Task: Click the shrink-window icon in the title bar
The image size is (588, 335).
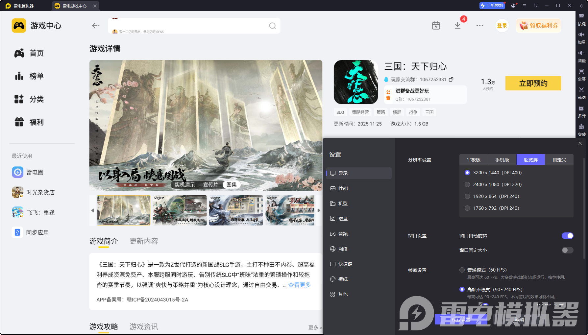Action: click(x=536, y=6)
